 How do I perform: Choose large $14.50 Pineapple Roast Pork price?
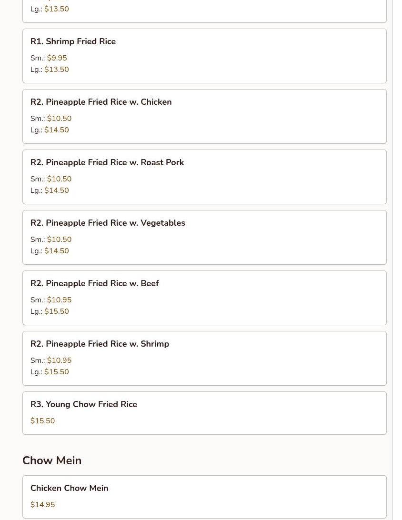pos(56,190)
